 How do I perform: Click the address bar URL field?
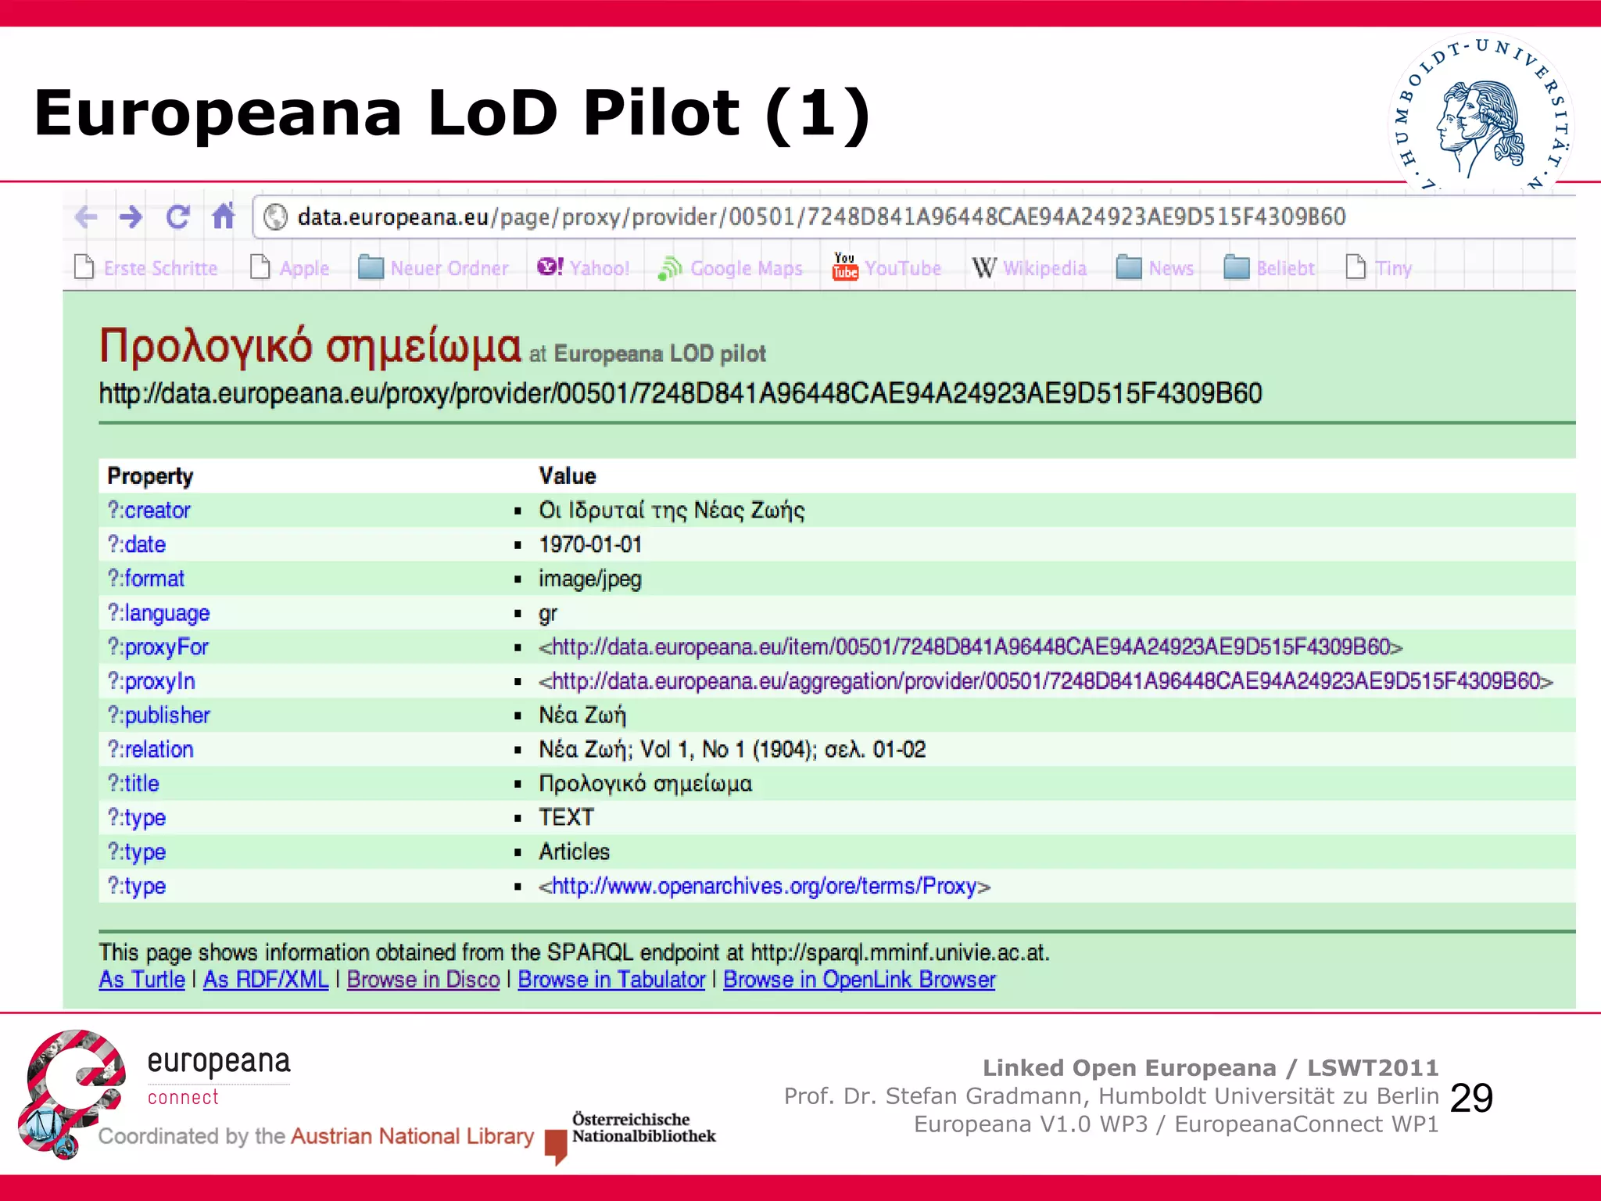click(x=821, y=217)
